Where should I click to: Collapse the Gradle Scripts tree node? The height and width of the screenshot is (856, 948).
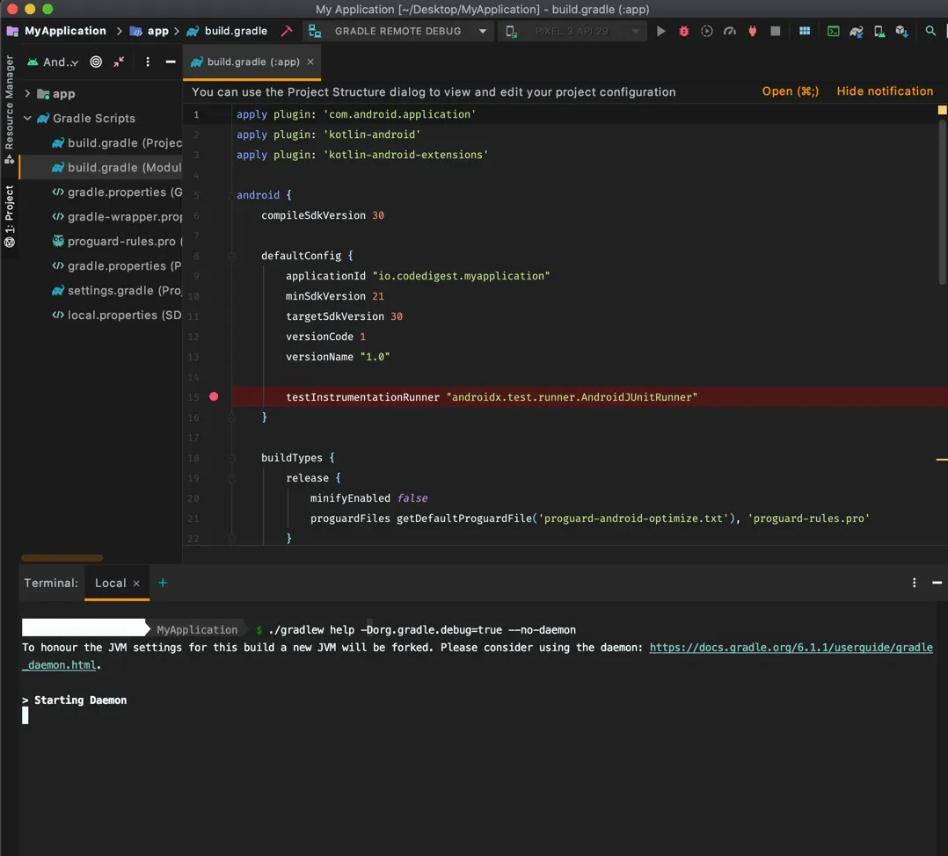click(x=28, y=119)
